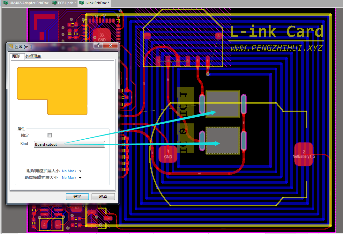Select the upper gray board cutout region
This screenshot has height=234, width=343.
point(223,104)
